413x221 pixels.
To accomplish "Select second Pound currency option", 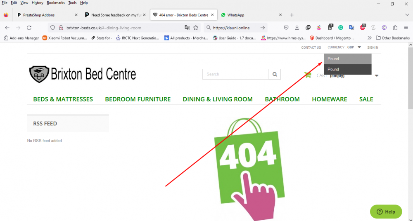I will pyautogui.click(x=348, y=69).
